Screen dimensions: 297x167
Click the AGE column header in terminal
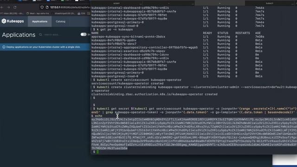[x=258, y=33]
